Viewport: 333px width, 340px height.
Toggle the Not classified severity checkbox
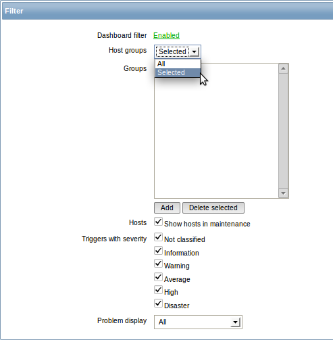[158, 237]
